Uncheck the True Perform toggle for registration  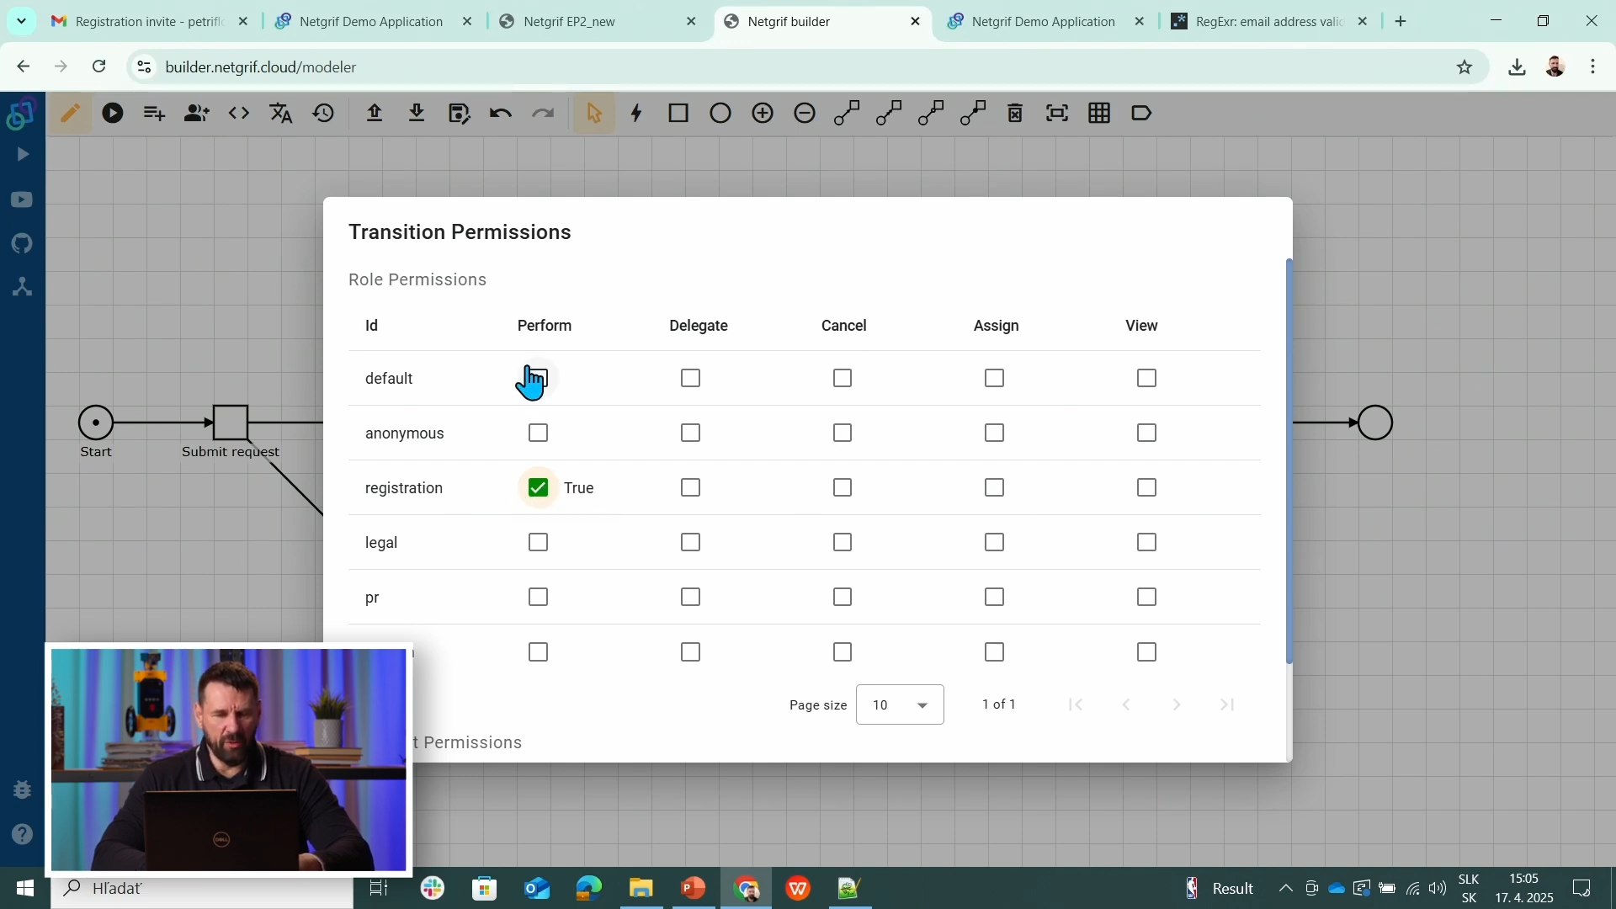pos(538,487)
